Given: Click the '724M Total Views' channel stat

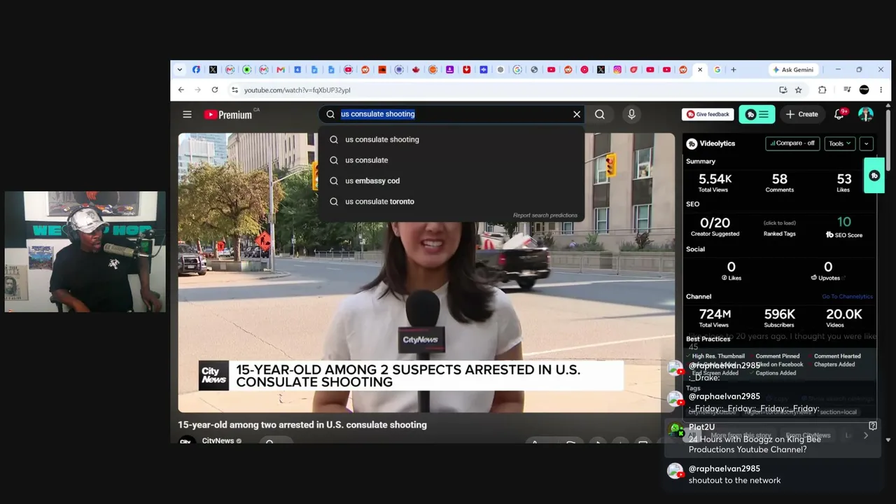Looking at the screenshot, I should (x=714, y=317).
